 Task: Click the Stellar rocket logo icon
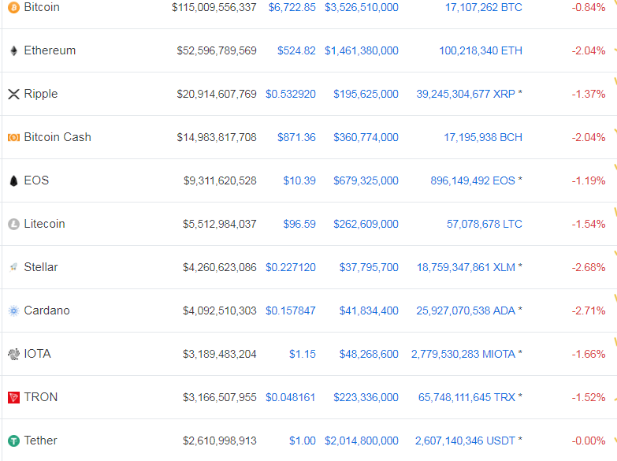13,267
